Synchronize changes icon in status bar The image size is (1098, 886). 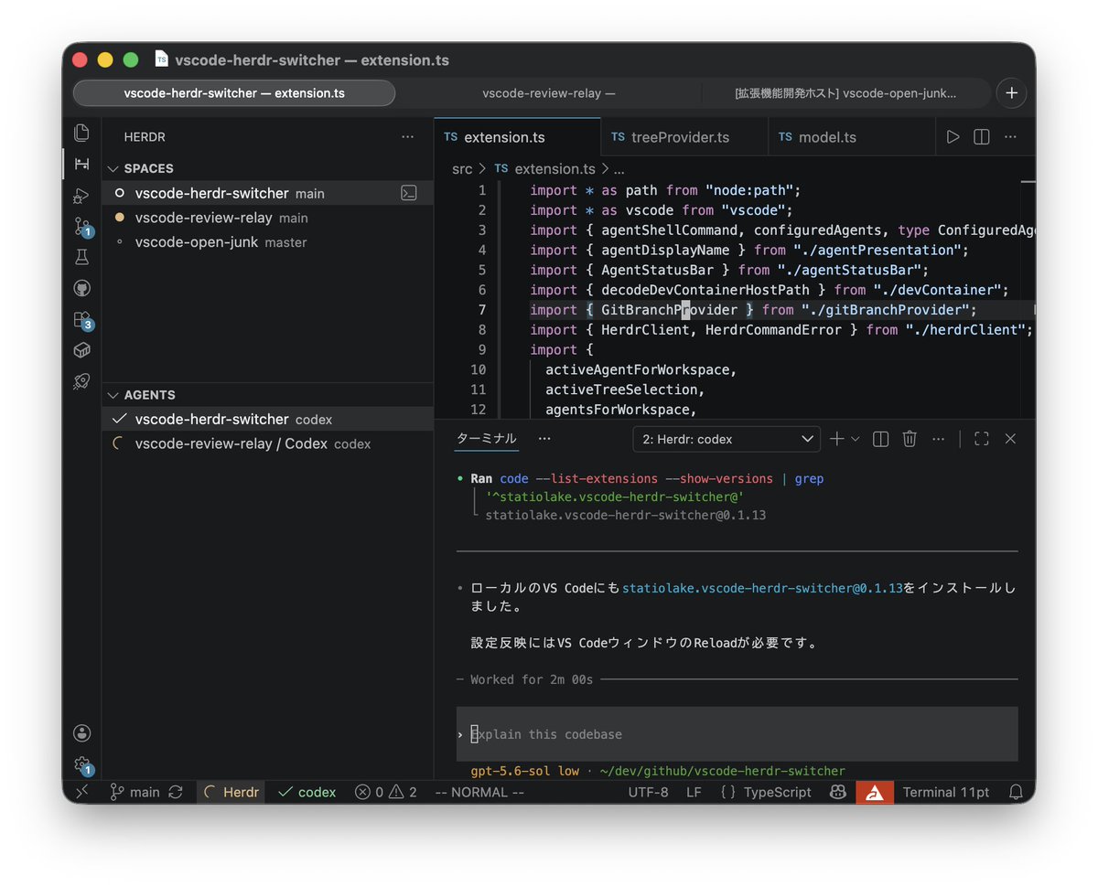[176, 792]
